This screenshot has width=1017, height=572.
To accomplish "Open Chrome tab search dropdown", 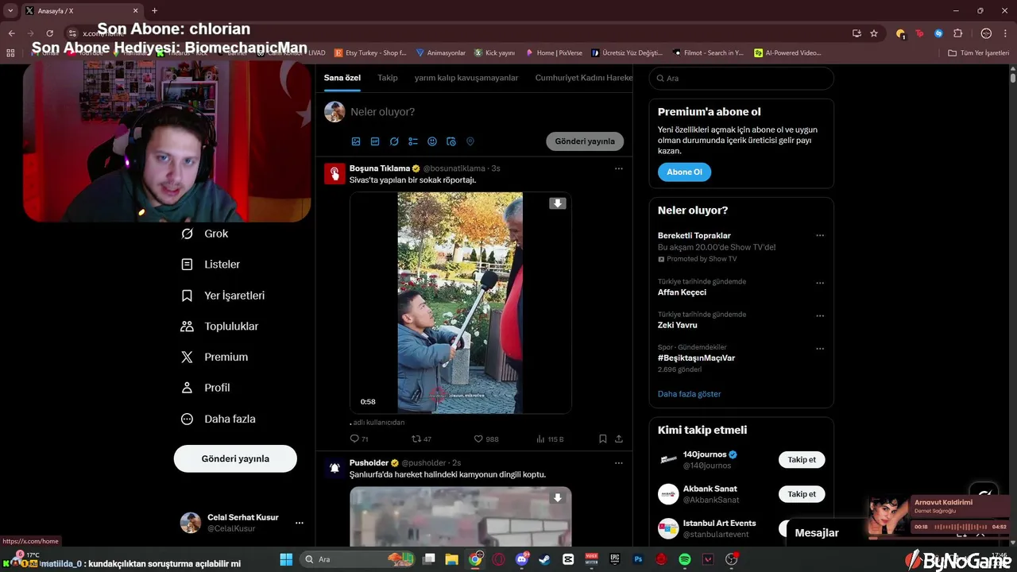I will (x=10, y=10).
